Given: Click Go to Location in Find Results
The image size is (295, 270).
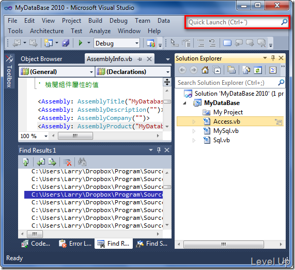Looking at the screenshot, I should click(x=26, y=162).
